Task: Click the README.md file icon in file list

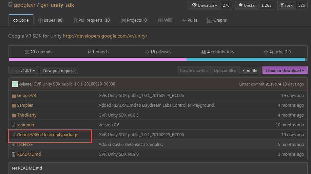Action: [14, 154]
